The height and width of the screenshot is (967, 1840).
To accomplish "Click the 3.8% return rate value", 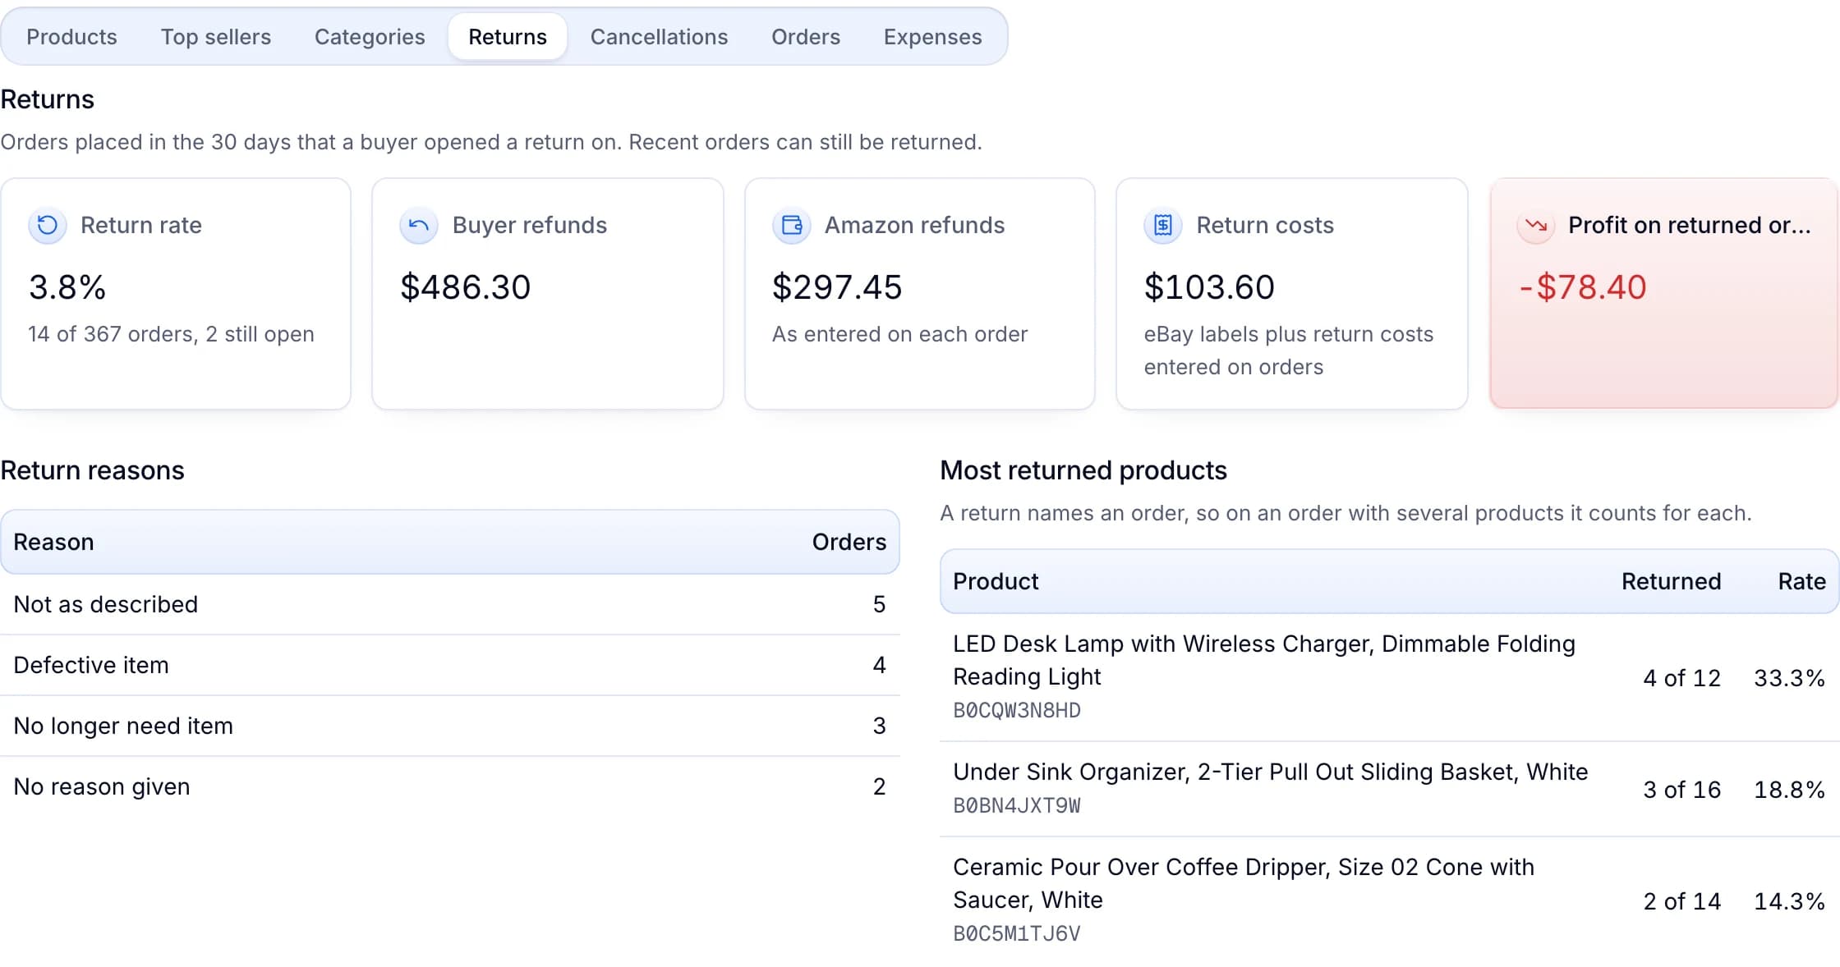I will pos(67,288).
